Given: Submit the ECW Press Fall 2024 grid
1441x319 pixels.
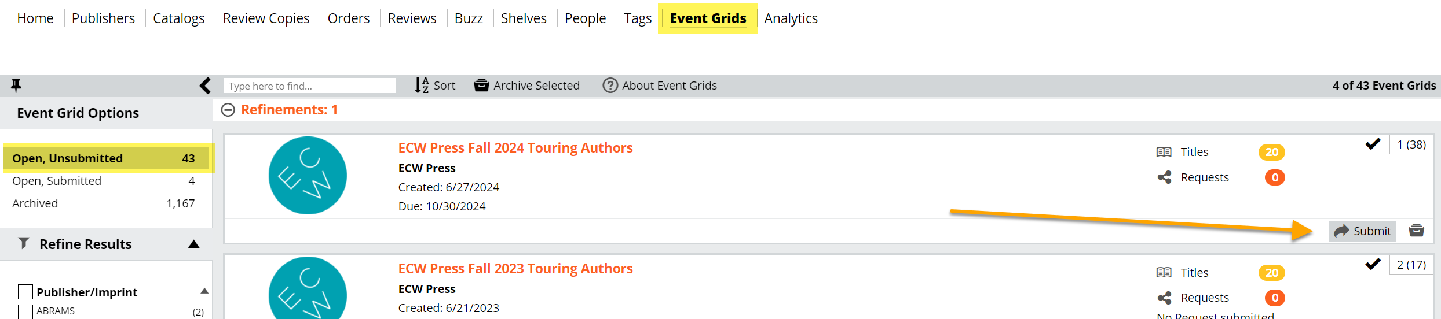Looking at the screenshot, I should tap(1362, 231).
